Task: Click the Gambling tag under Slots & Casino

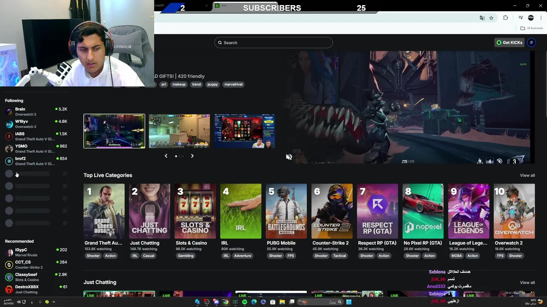Action: (185, 256)
